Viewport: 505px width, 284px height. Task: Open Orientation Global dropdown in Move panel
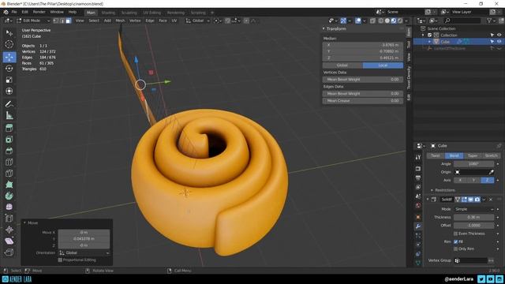pyautogui.click(x=84, y=252)
